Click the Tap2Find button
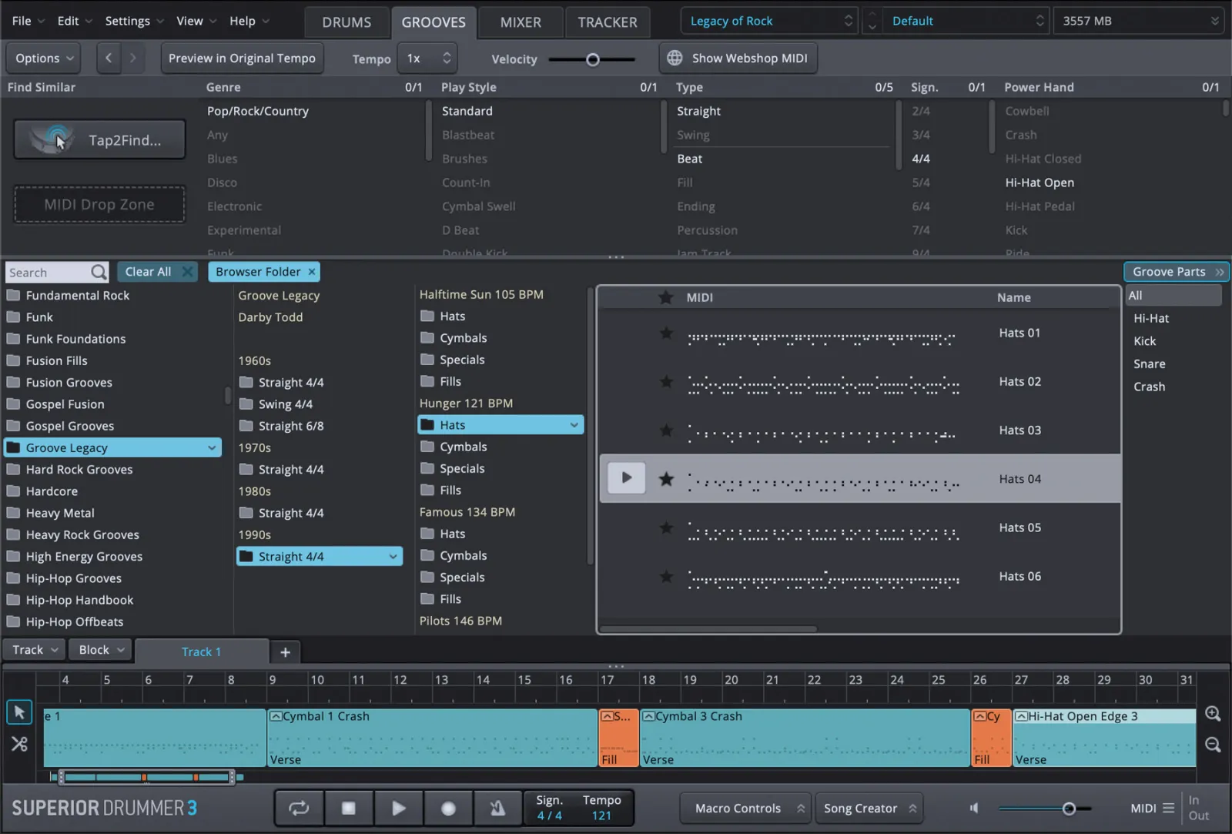 point(99,139)
